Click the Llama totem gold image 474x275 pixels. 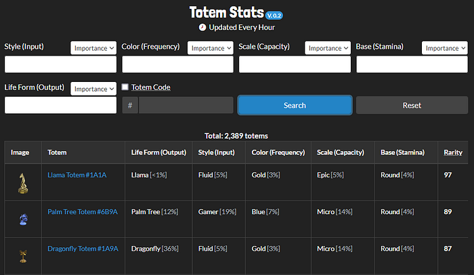click(x=23, y=183)
